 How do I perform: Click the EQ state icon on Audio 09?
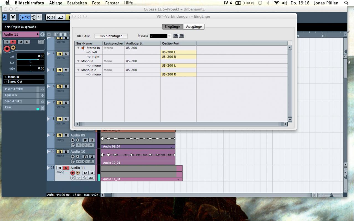85,145
